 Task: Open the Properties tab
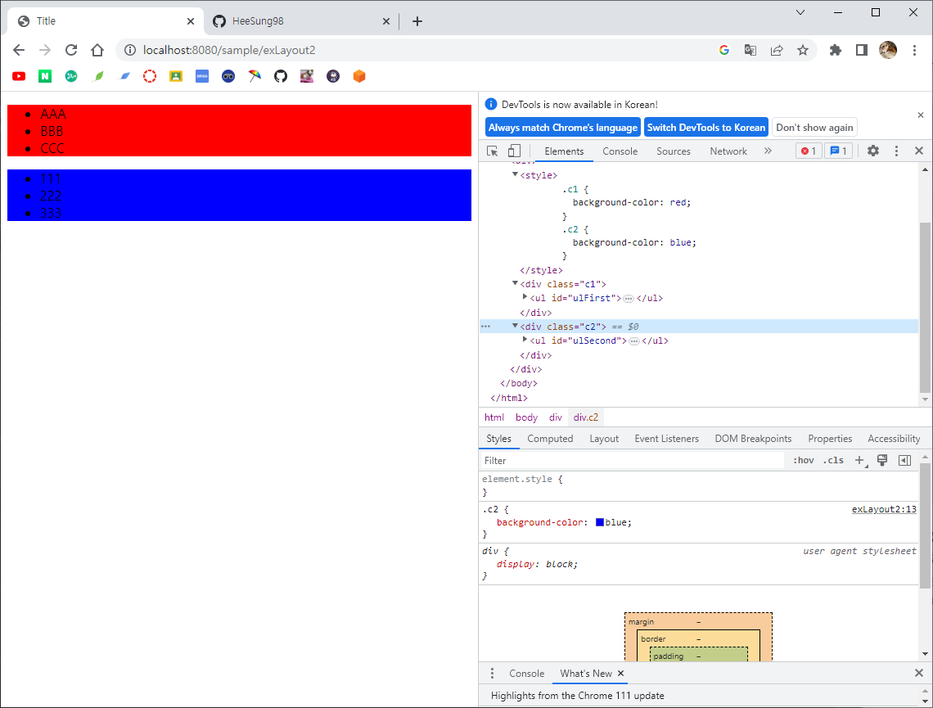[829, 439]
